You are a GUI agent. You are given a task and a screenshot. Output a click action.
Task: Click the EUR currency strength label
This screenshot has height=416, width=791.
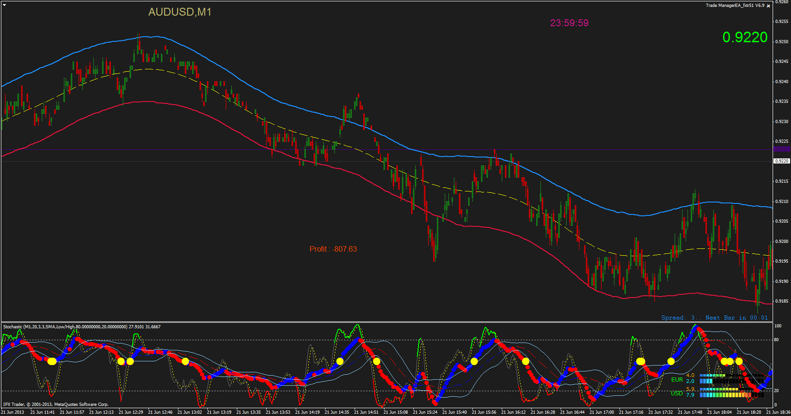(x=677, y=380)
